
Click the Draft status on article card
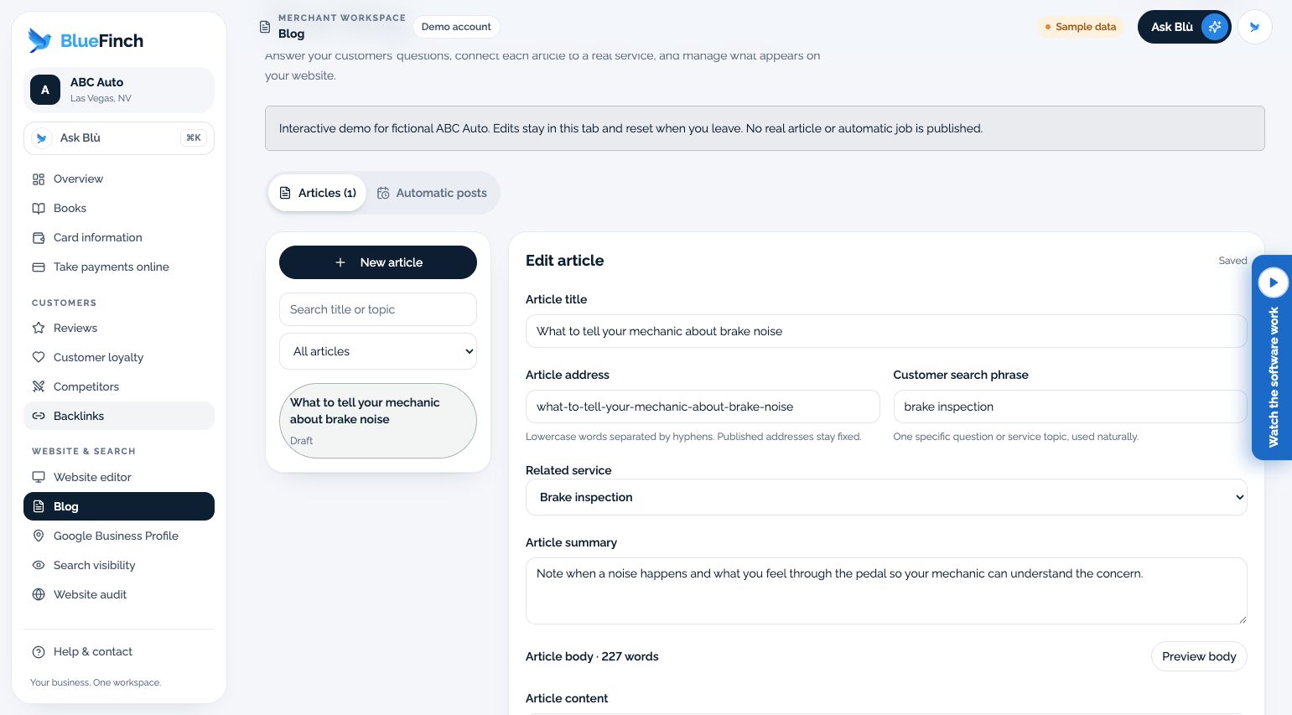[302, 441]
